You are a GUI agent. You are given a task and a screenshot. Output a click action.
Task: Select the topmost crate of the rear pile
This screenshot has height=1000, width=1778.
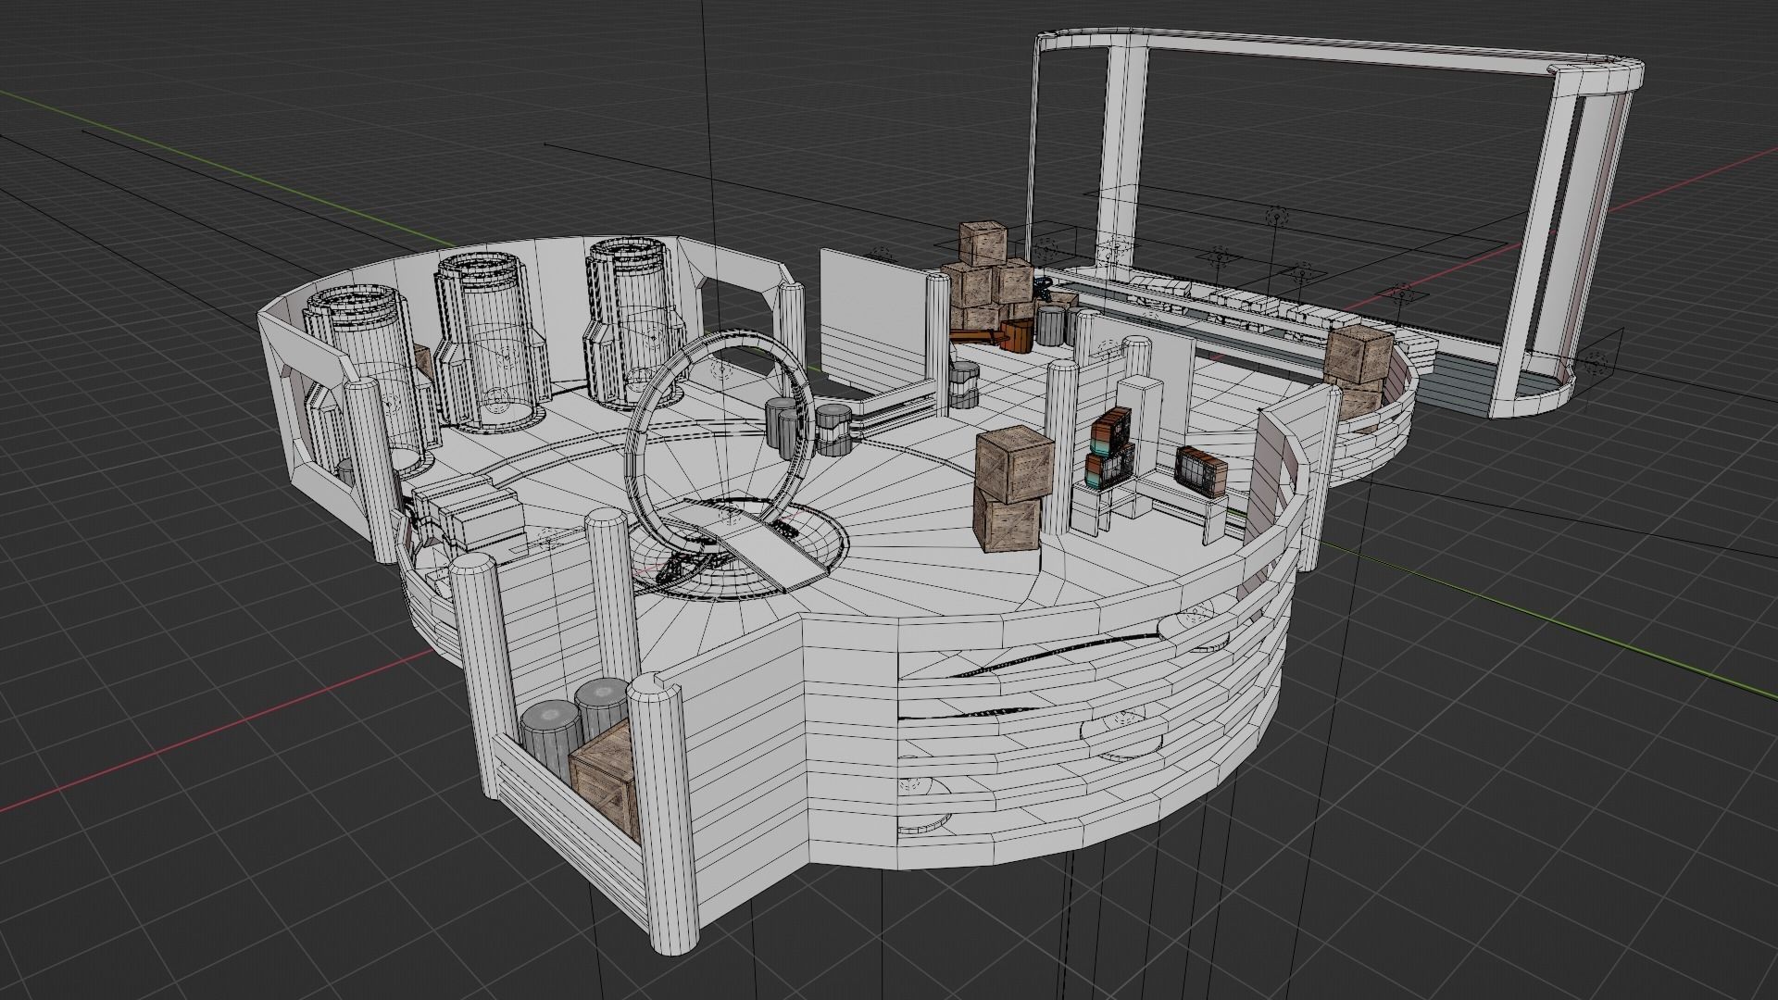click(983, 244)
